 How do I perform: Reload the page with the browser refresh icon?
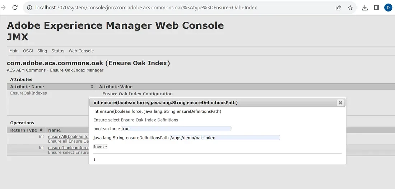tap(15, 8)
